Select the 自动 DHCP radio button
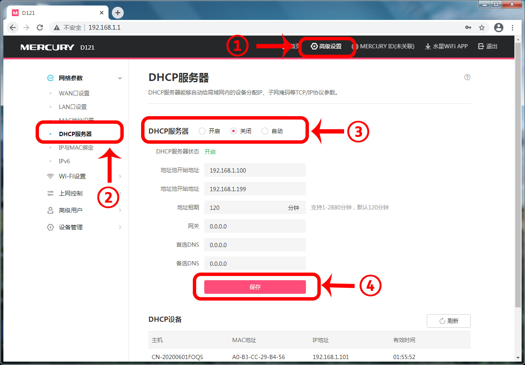 coord(265,131)
